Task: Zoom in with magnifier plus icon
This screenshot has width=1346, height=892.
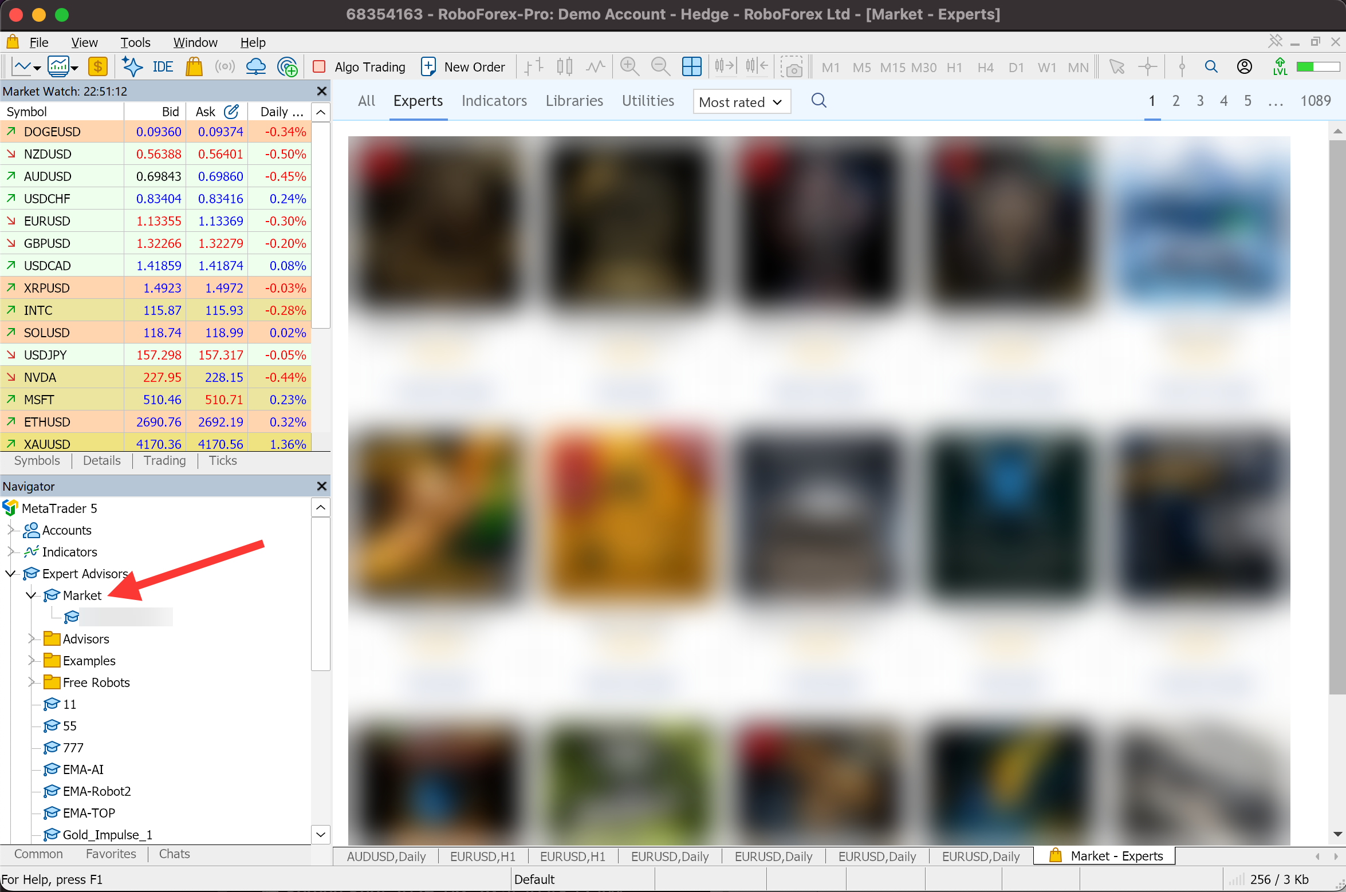Action: [630, 67]
